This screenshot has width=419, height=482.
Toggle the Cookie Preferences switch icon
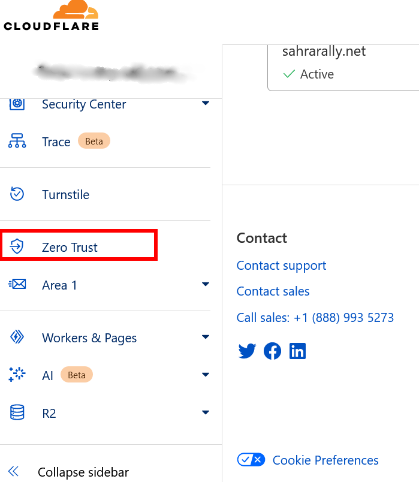click(251, 460)
